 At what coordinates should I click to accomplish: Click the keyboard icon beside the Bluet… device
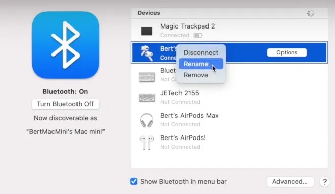[x=147, y=77]
